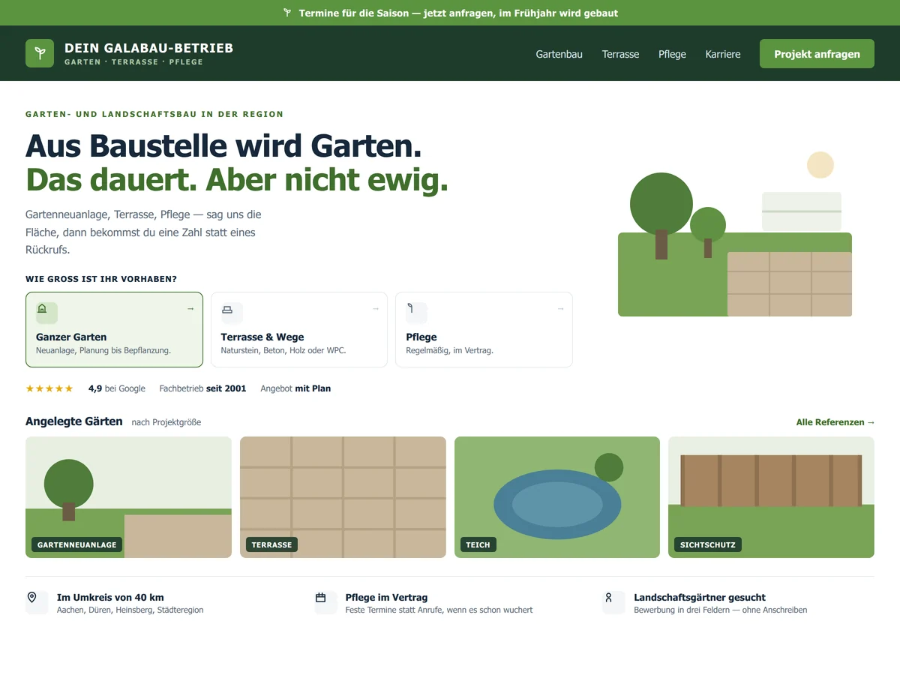Click the Termine für die Saison announcement banner
Viewport: 900px width, 675px height.
[x=450, y=13]
